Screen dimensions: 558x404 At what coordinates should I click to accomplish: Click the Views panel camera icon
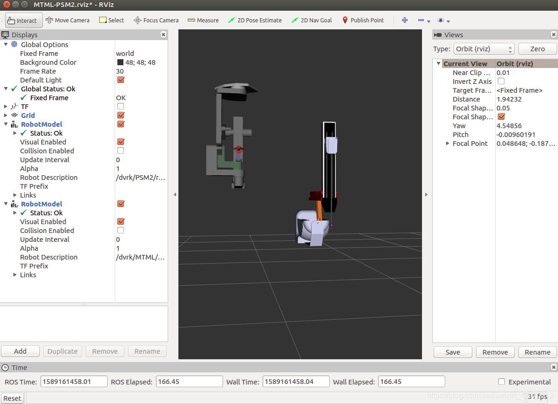coord(438,34)
